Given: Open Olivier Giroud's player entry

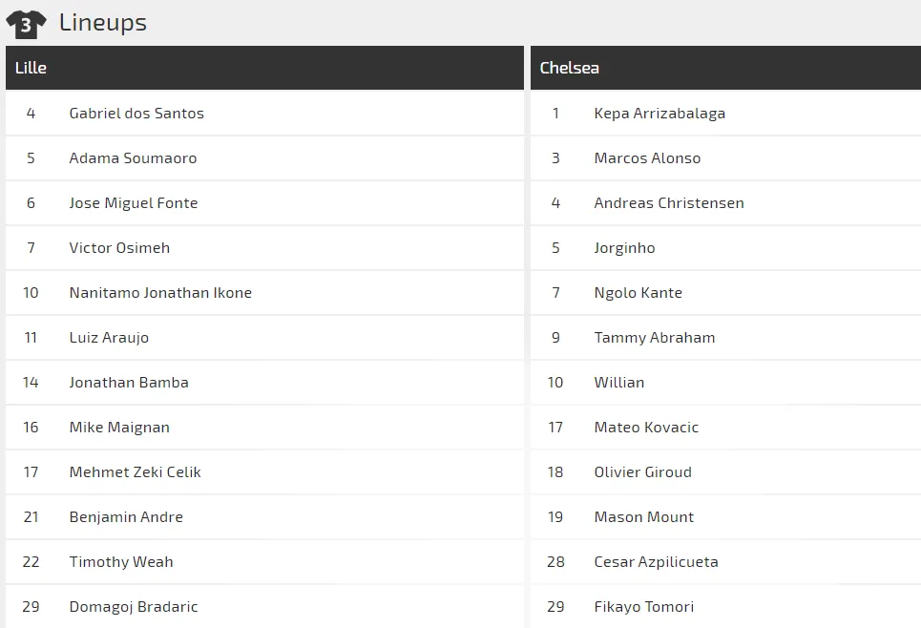Looking at the screenshot, I should (x=642, y=472).
